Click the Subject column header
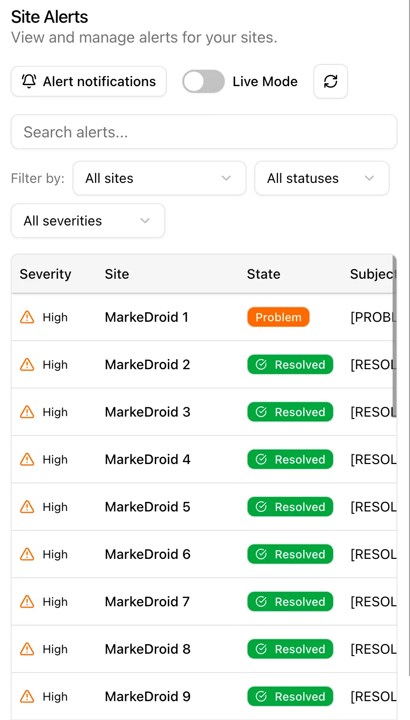The width and height of the screenshot is (410, 720). (x=373, y=274)
